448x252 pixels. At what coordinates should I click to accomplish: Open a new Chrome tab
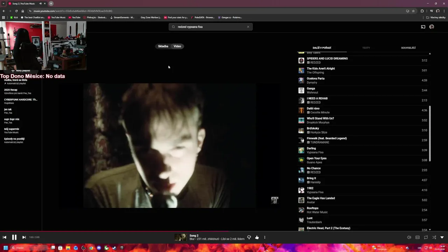[51, 3]
